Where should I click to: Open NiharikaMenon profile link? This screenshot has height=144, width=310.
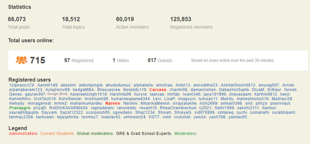click(x=155, y=103)
